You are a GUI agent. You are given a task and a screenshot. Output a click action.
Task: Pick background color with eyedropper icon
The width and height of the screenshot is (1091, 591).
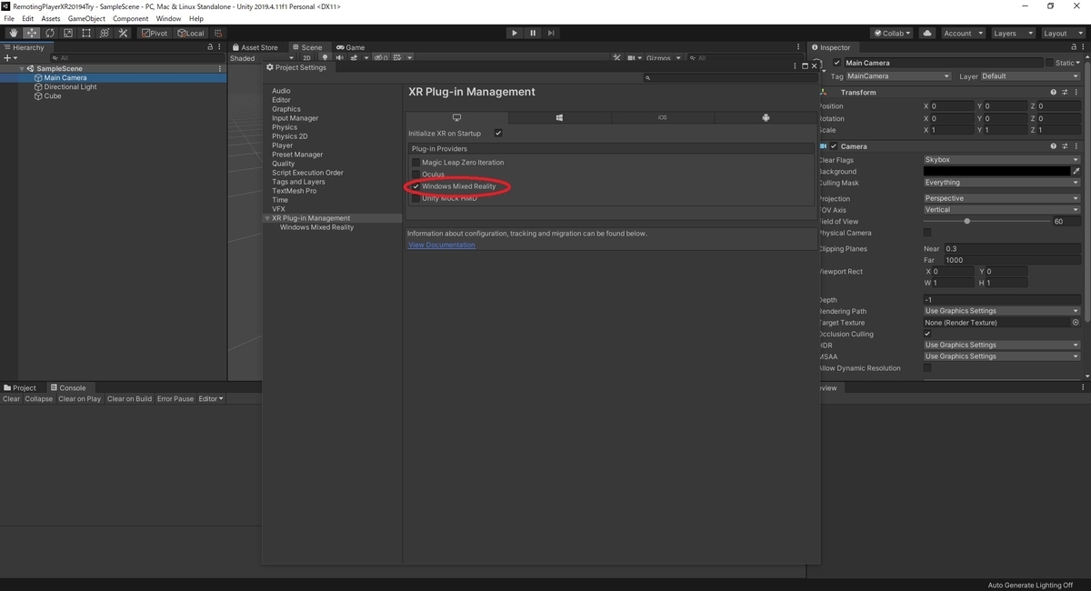pos(1076,171)
